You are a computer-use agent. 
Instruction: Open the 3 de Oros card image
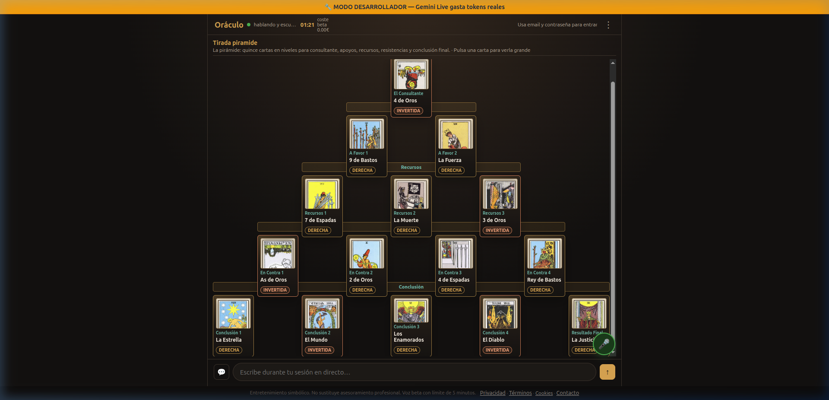point(500,194)
